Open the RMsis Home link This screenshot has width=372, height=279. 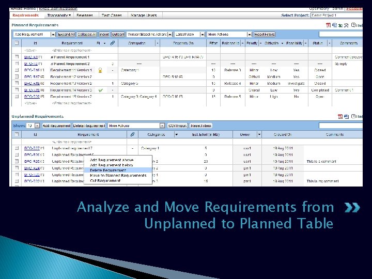coord(23,9)
